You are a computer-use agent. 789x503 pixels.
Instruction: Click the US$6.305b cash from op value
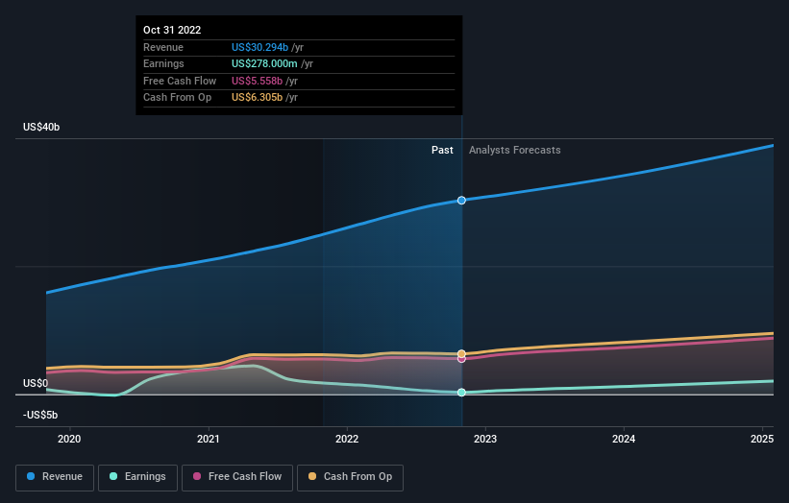pyautogui.click(x=257, y=98)
